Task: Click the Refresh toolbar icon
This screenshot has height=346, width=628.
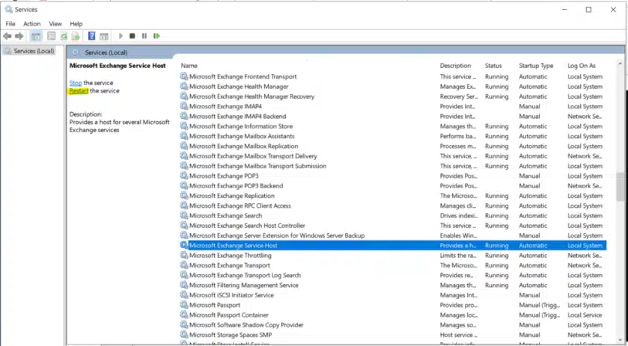Action: pos(64,36)
